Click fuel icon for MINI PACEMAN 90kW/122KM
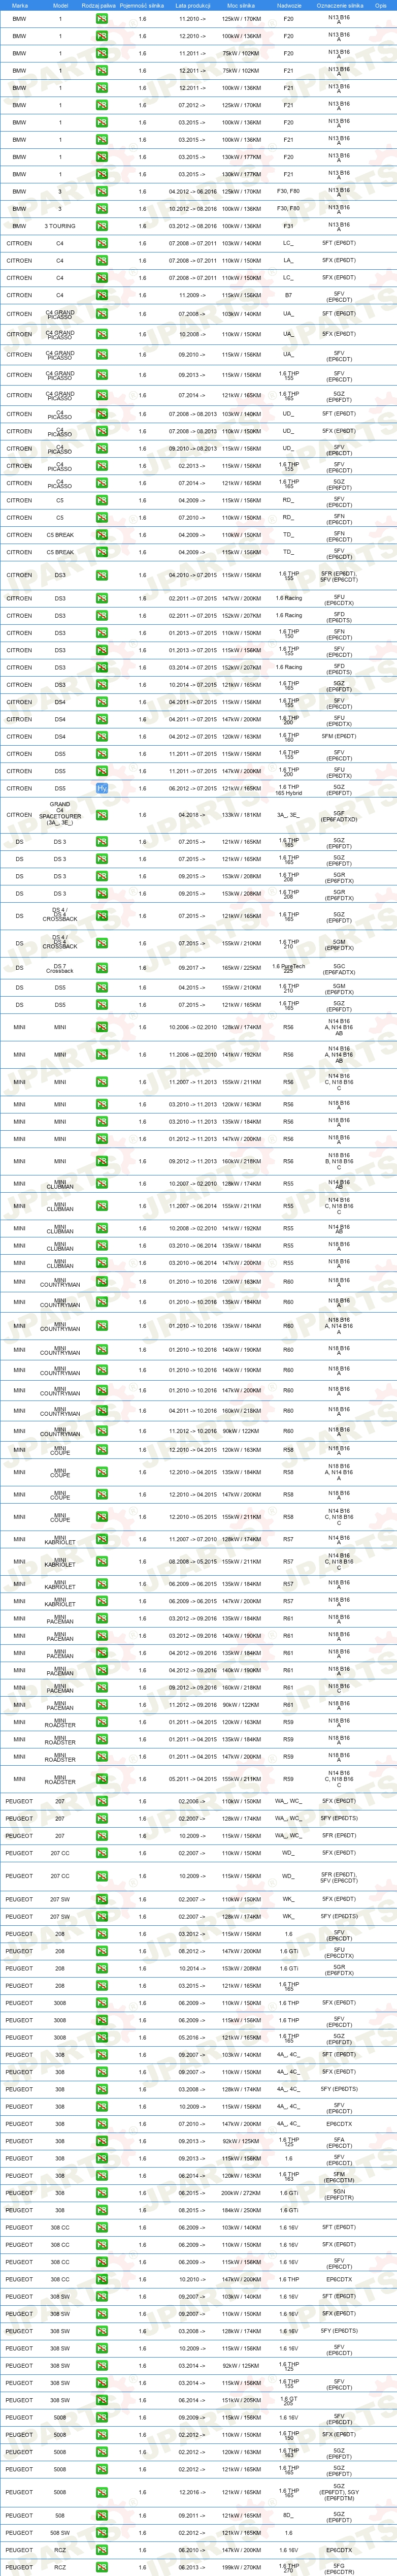Viewport: 397px width, 2576px height. coord(102,1705)
